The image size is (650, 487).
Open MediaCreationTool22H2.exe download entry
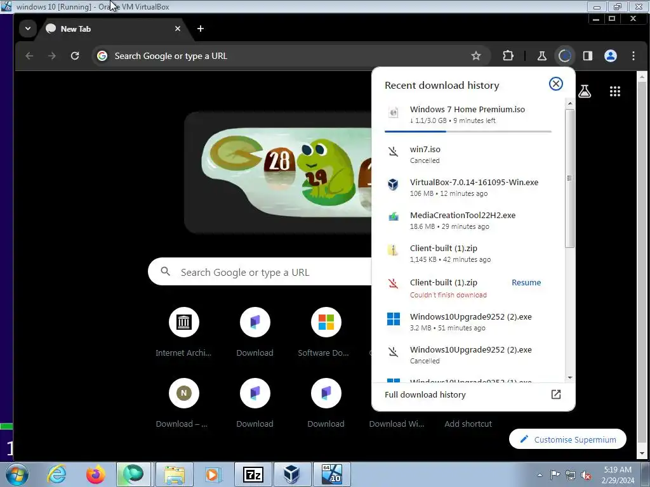click(x=468, y=221)
